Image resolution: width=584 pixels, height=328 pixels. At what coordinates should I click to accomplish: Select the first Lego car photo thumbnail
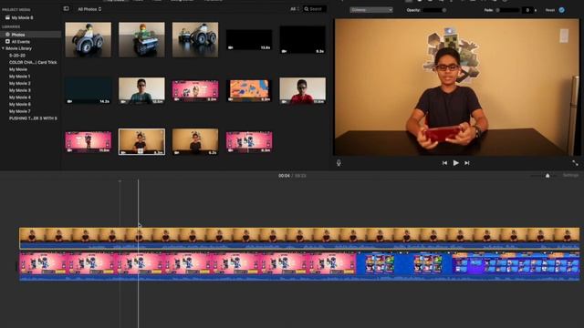[88, 39]
